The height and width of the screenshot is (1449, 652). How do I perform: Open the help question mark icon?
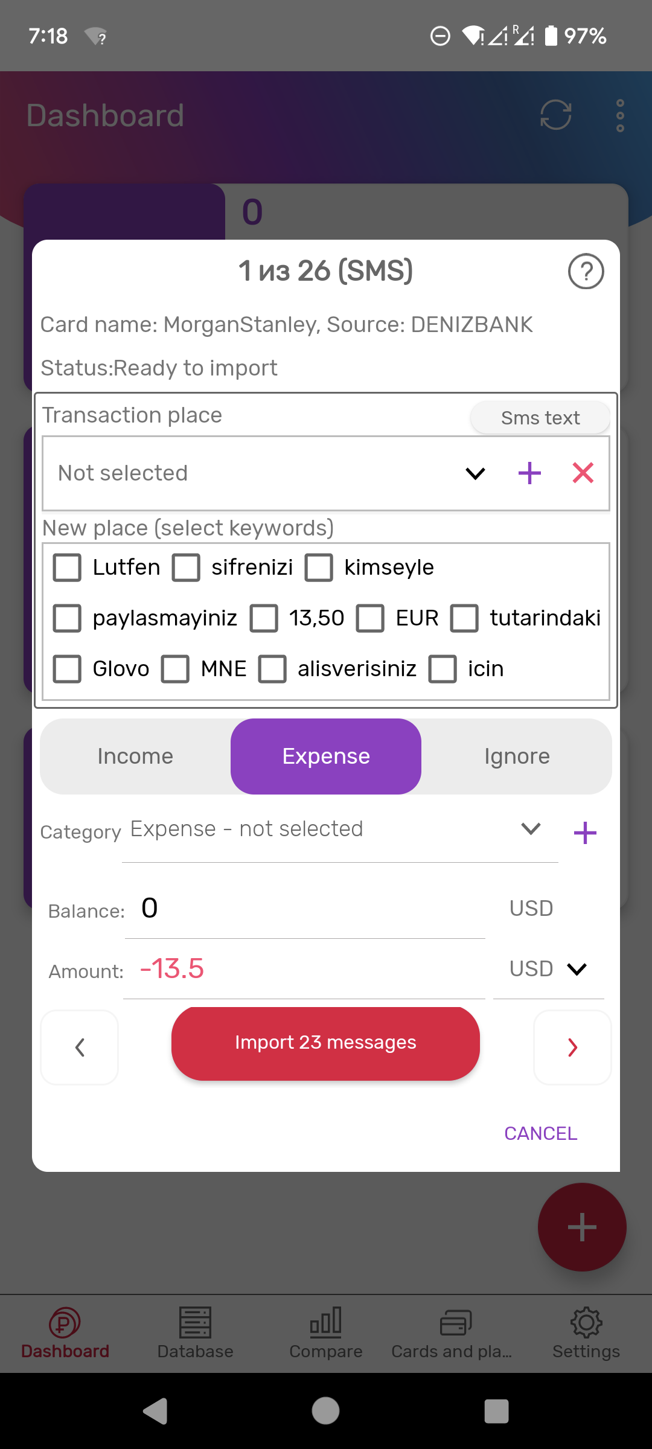(x=585, y=272)
